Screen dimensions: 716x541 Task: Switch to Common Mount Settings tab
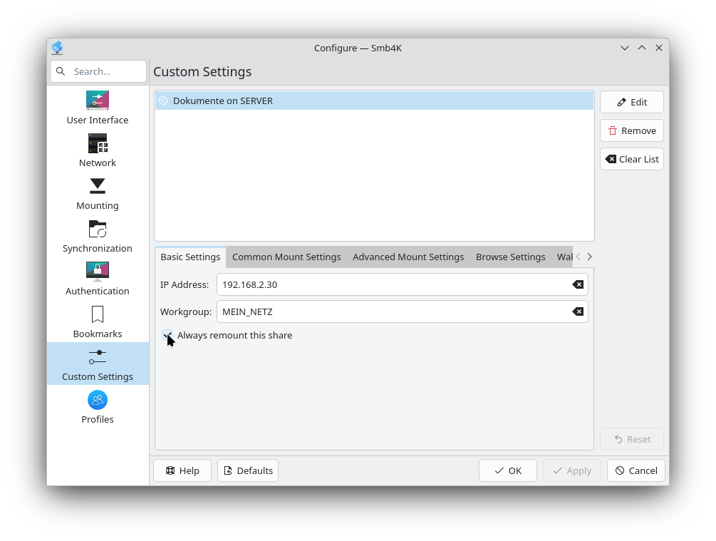click(x=286, y=257)
